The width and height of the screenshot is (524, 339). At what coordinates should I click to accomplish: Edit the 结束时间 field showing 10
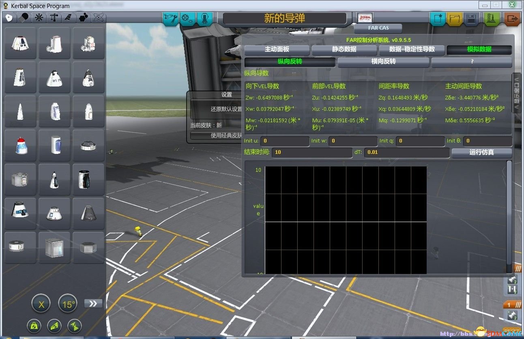click(312, 153)
